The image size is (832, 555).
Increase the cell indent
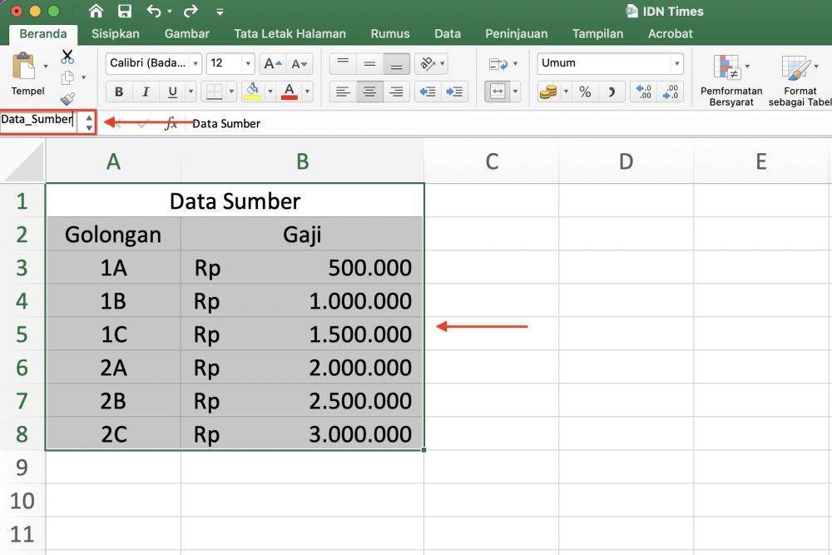click(x=454, y=92)
